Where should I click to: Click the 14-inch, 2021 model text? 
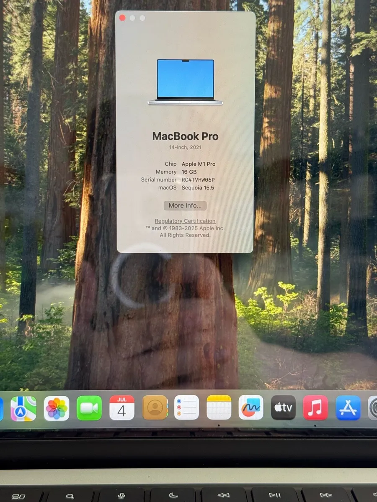185,148
